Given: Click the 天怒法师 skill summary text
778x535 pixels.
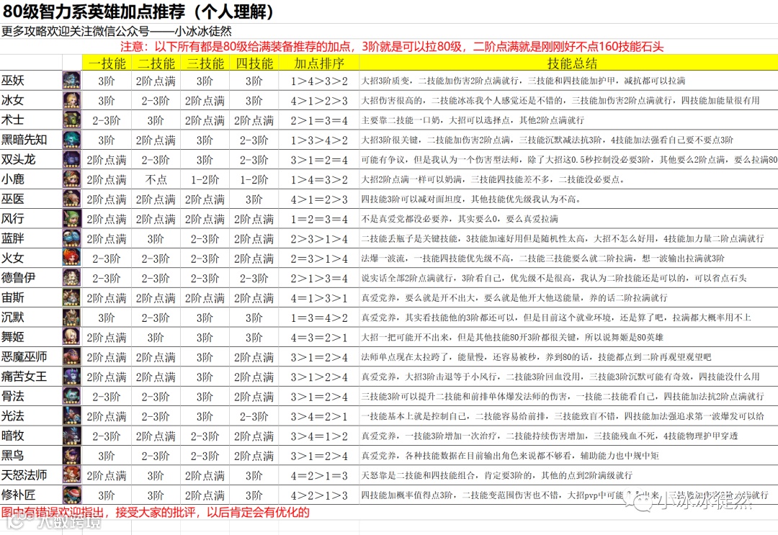Looking at the screenshot, I should point(496,475).
